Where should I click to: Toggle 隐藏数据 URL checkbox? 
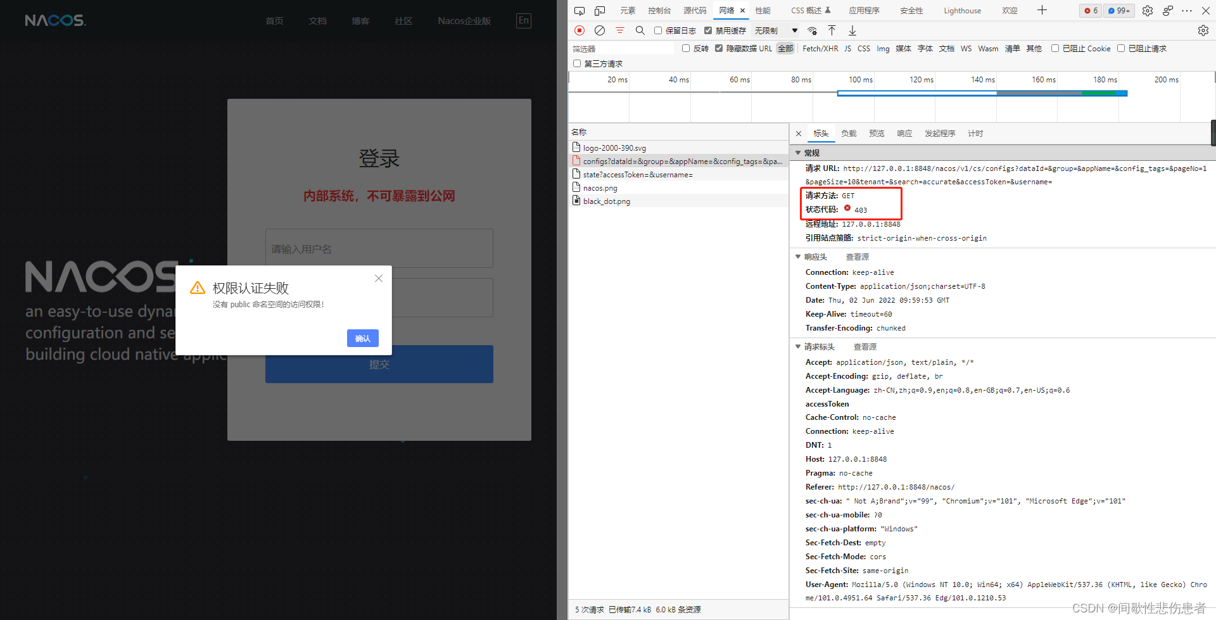pos(719,48)
